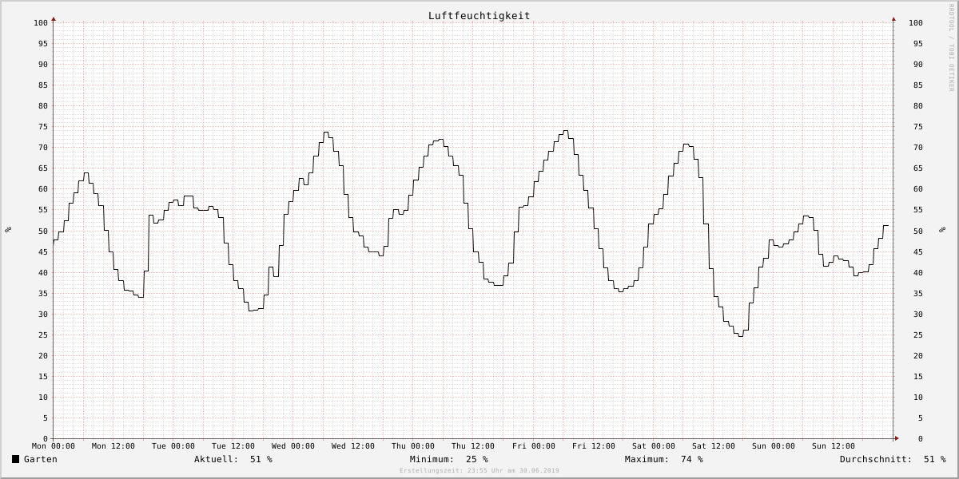Viewport: 959px width, 479px height.
Task: Click the Tue 12:00 time axis label
Action: click(x=233, y=446)
